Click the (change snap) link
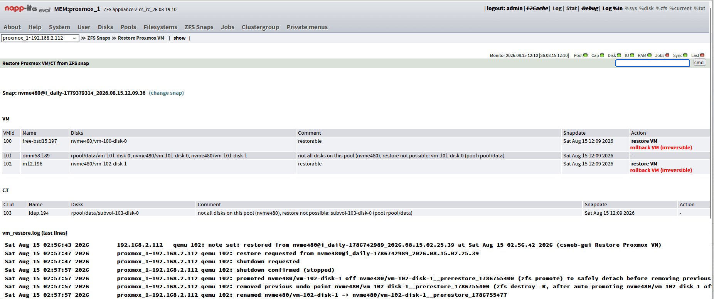This screenshot has width=714, height=299. pyautogui.click(x=167, y=93)
